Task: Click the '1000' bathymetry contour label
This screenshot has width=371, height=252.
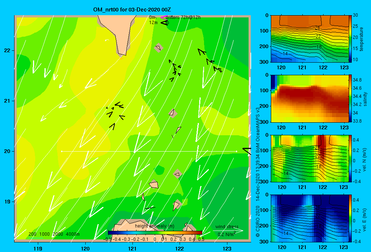Action: click(44, 234)
